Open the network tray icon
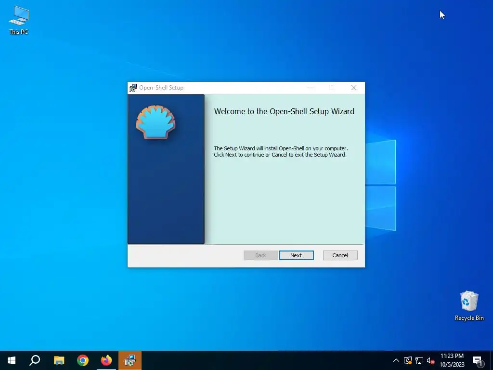 click(419, 360)
